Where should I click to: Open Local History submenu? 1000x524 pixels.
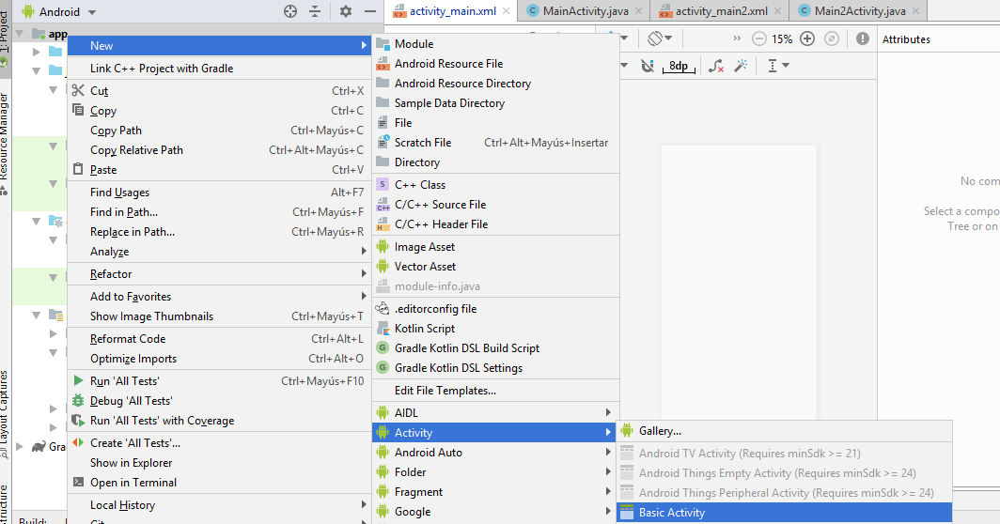coord(219,505)
